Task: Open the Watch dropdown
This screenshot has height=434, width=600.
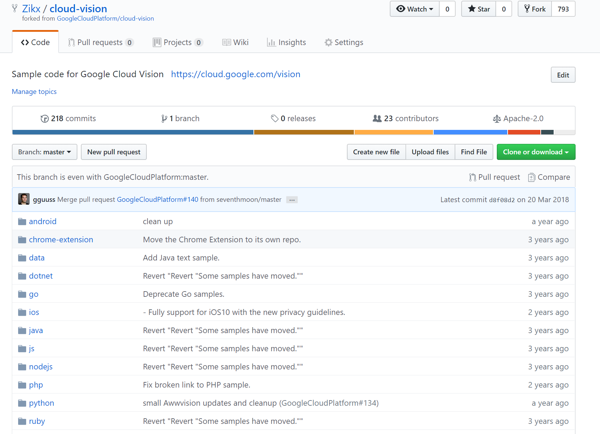Action: click(415, 9)
